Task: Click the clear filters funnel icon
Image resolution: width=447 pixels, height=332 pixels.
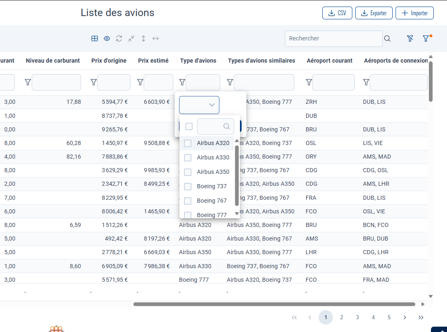Action: pos(410,38)
